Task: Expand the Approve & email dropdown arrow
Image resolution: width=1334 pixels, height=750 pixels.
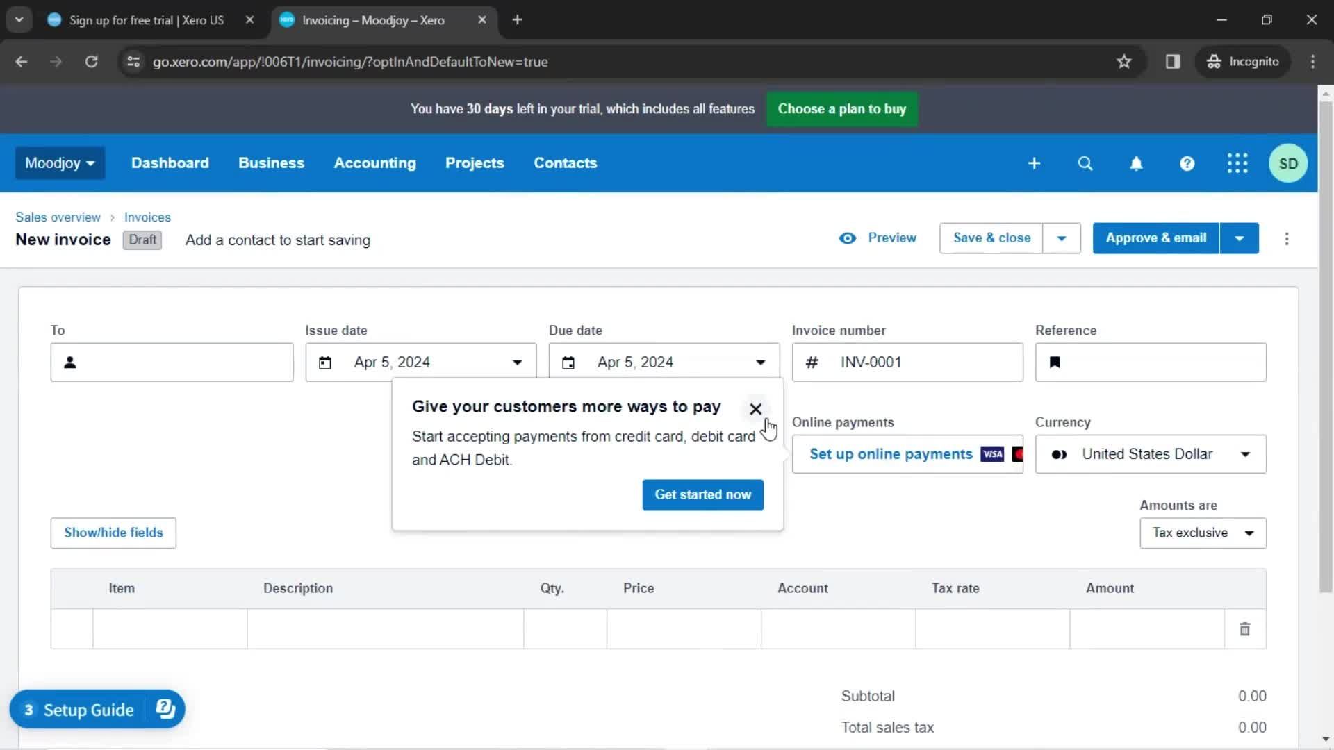Action: pos(1239,238)
